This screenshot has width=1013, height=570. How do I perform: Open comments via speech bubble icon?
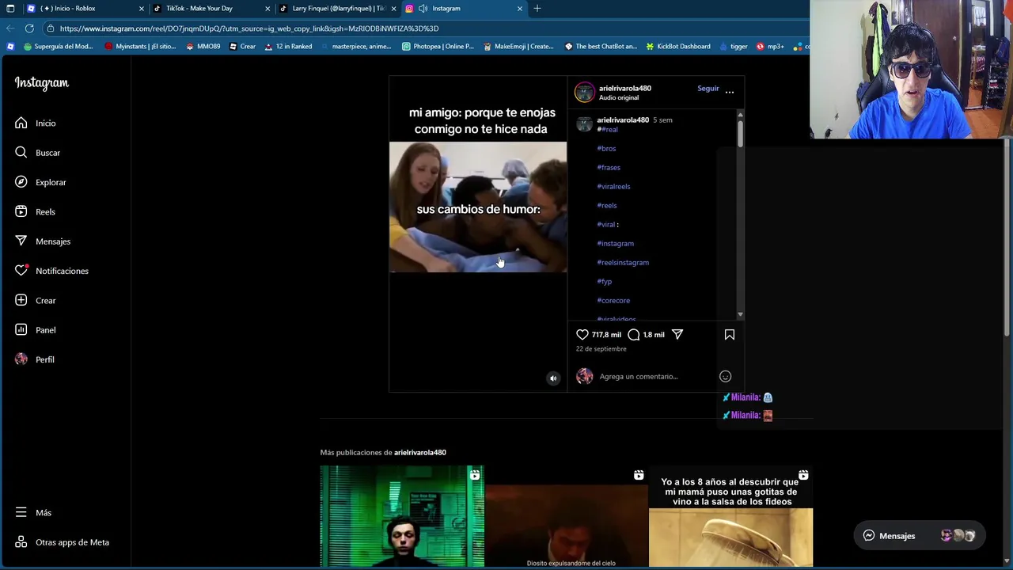pyautogui.click(x=633, y=335)
